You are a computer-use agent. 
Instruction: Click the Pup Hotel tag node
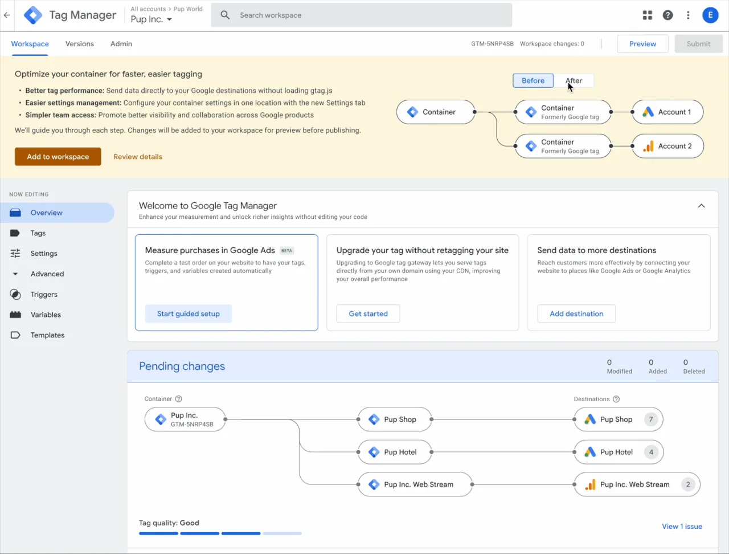pyautogui.click(x=395, y=452)
